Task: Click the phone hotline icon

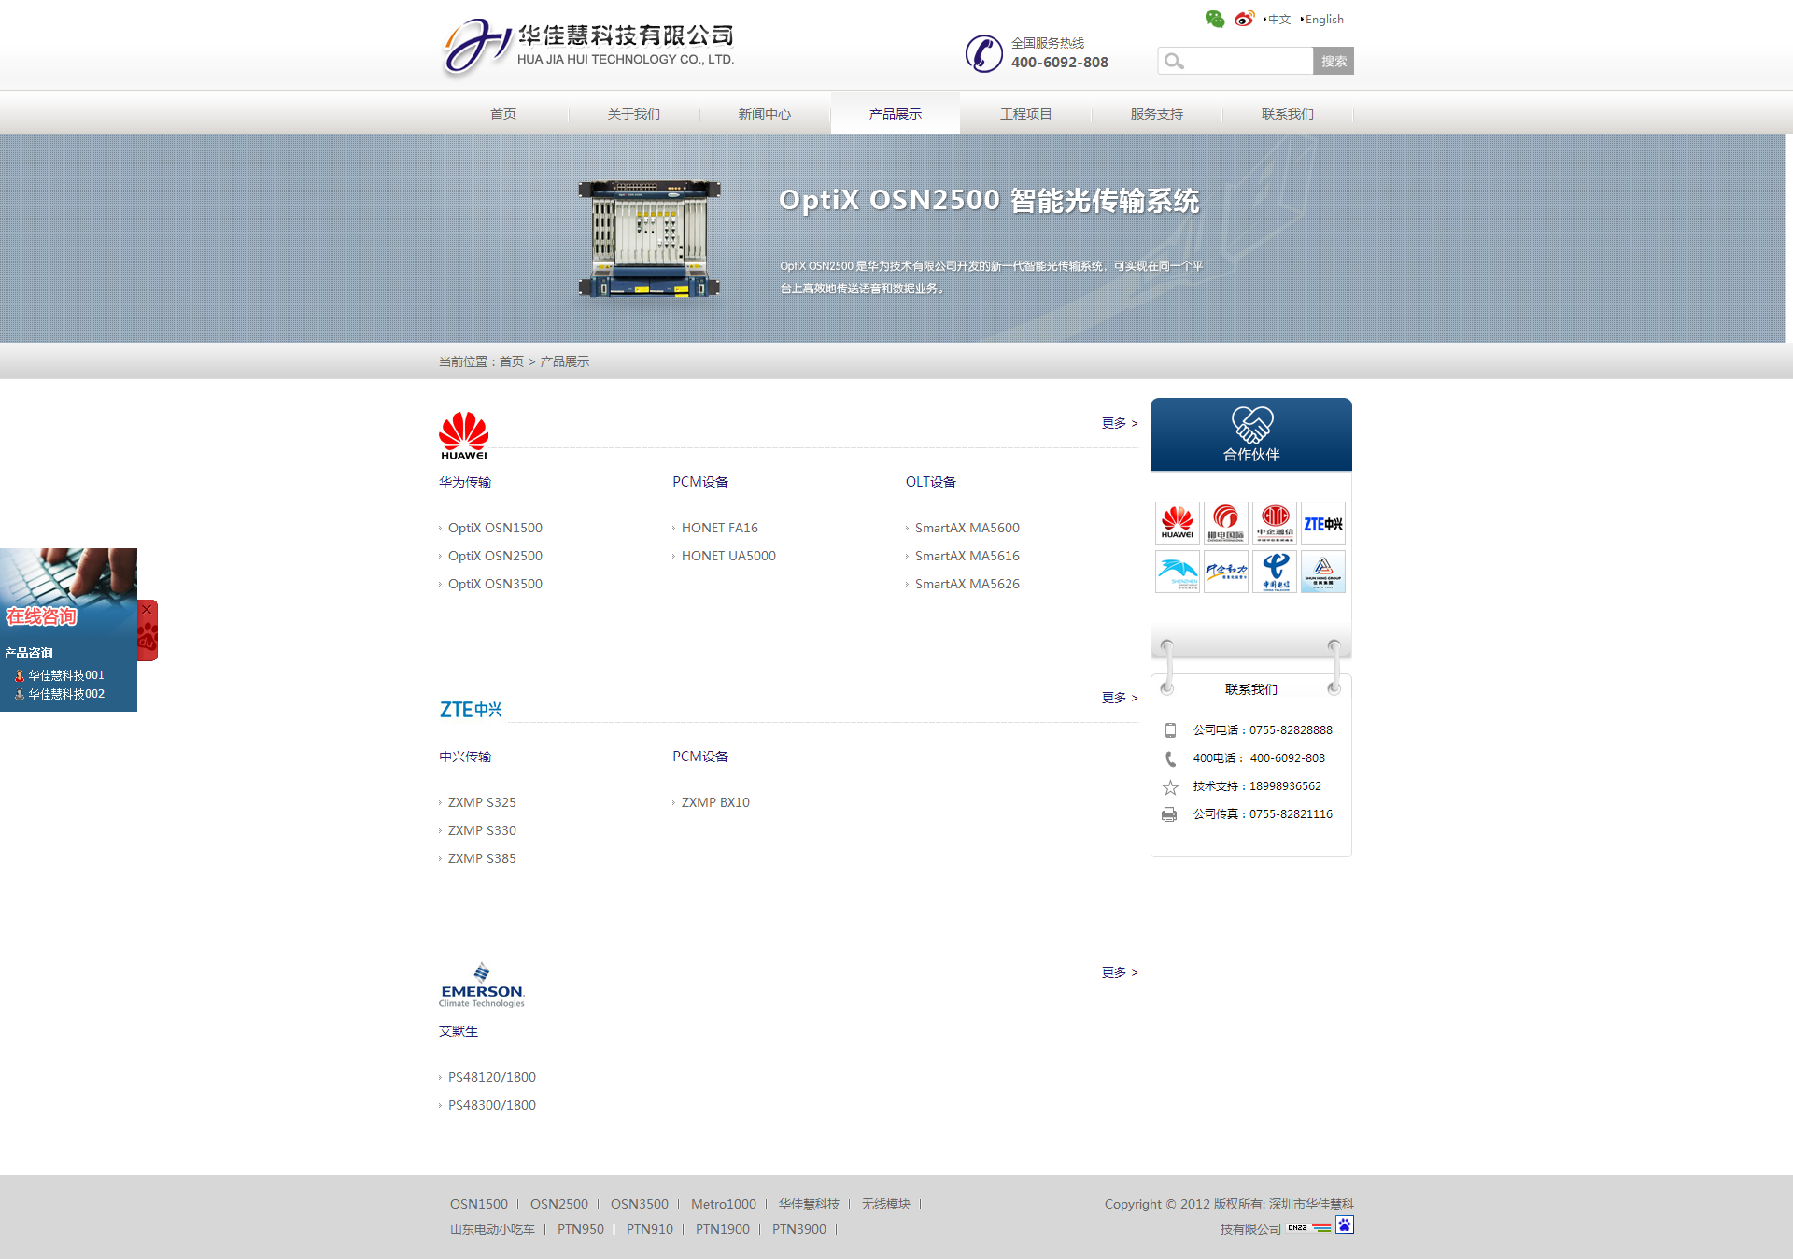Action: (983, 53)
